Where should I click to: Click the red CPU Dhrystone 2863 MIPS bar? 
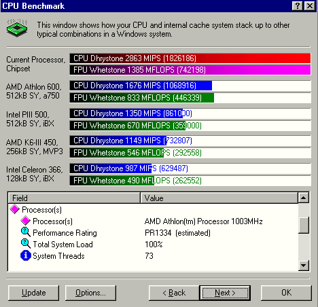click(x=190, y=58)
